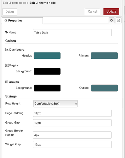Open the Pages Background color picker

(x=47, y=71)
